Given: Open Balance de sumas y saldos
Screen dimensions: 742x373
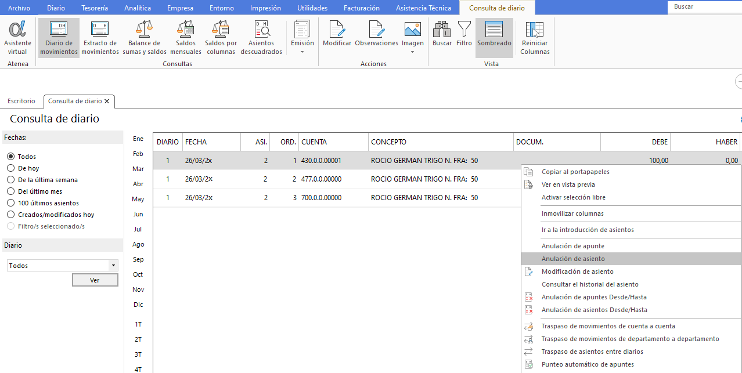Looking at the screenshot, I should point(145,38).
